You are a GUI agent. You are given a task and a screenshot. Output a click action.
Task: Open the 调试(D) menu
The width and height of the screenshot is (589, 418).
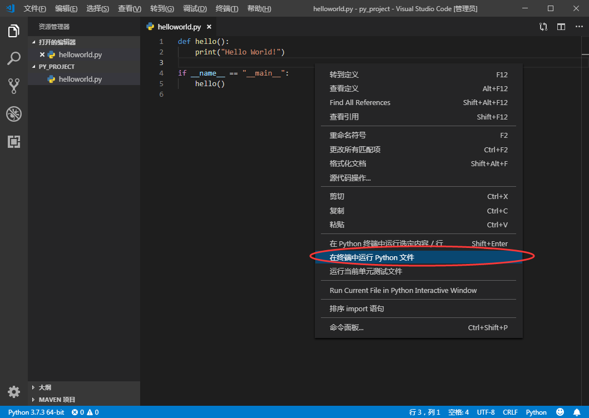(x=195, y=8)
